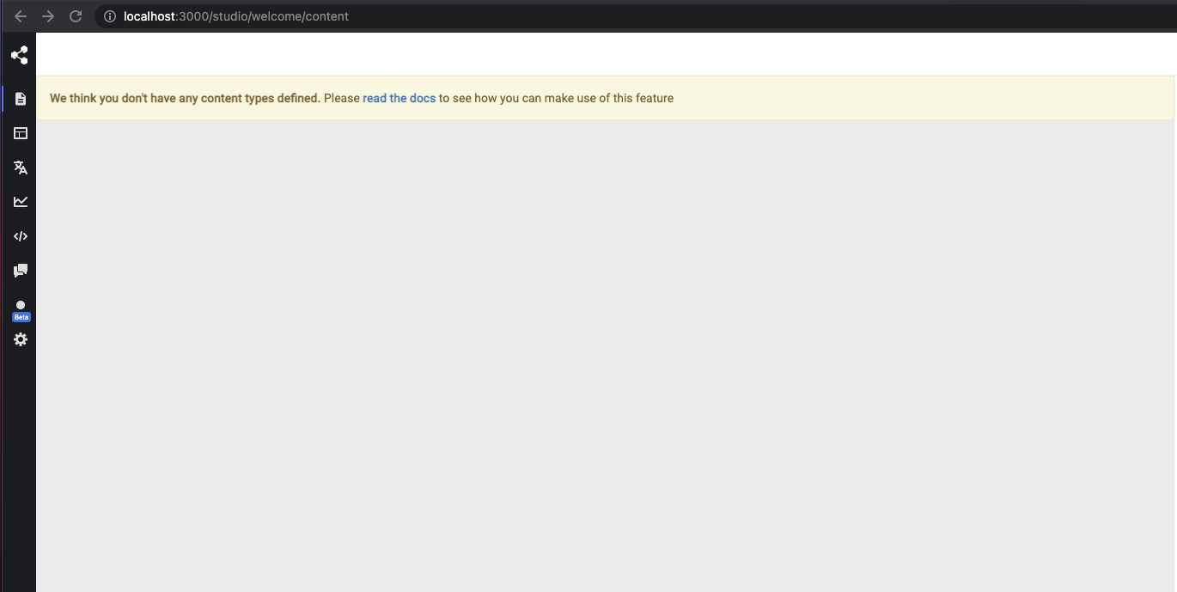Open the code view section
1177x592 pixels.
tap(20, 235)
